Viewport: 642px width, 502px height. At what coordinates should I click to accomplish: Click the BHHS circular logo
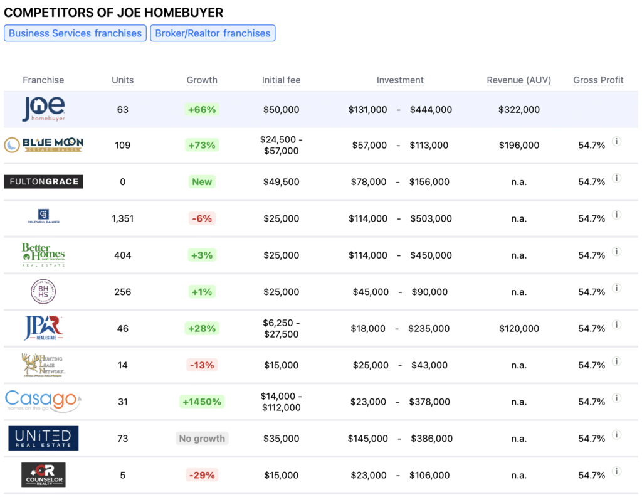click(x=43, y=291)
